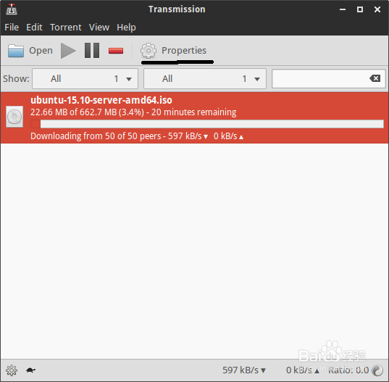The width and height of the screenshot is (389, 382).
Task: Open options via status bar gear icon
Action: pos(12,370)
